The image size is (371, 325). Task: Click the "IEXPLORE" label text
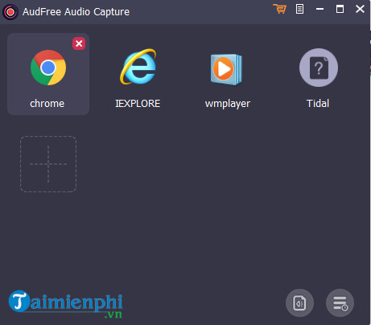pos(138,104)
